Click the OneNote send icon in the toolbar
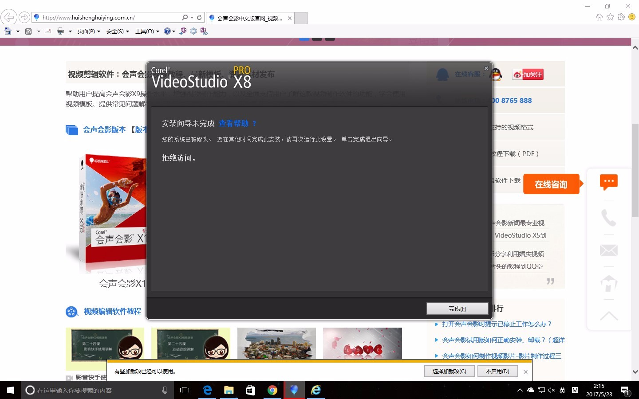Image resolution: width=639 pixels, height=399 pixels. (x=182, y=31)
